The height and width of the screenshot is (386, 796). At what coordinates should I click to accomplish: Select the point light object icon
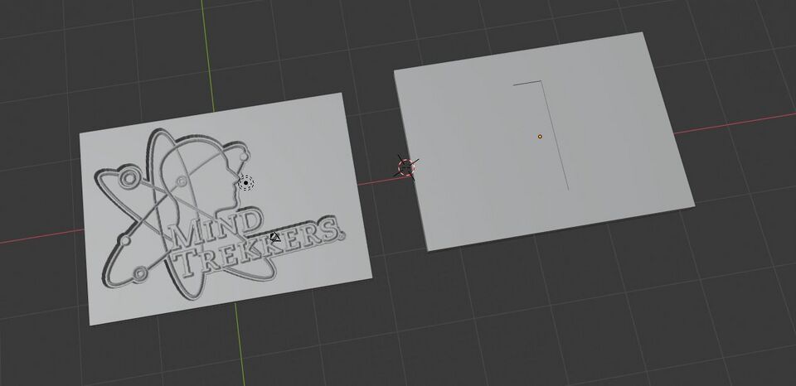[x=246, y=182]
